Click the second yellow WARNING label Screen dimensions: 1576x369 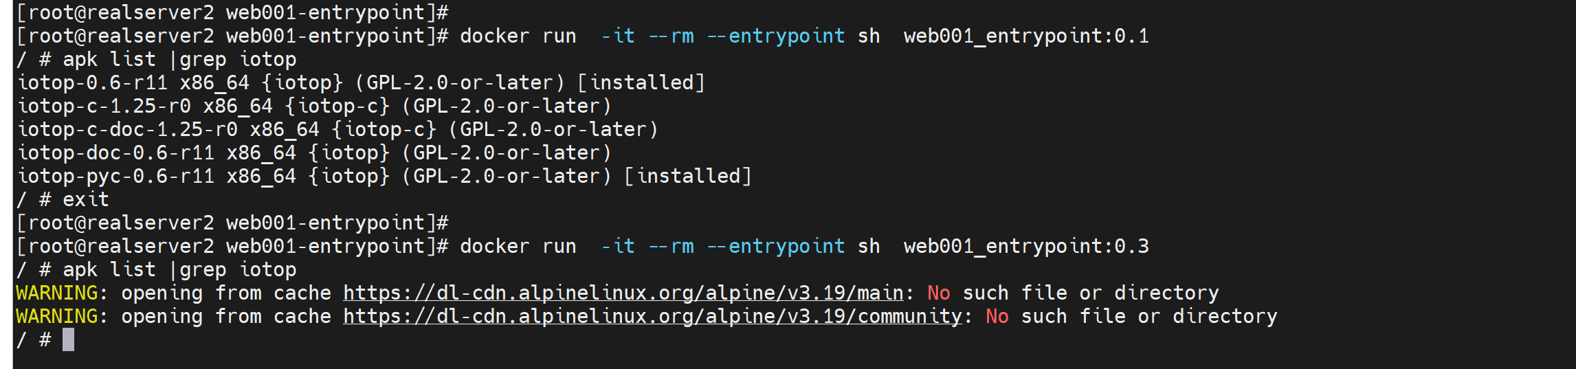57,317
